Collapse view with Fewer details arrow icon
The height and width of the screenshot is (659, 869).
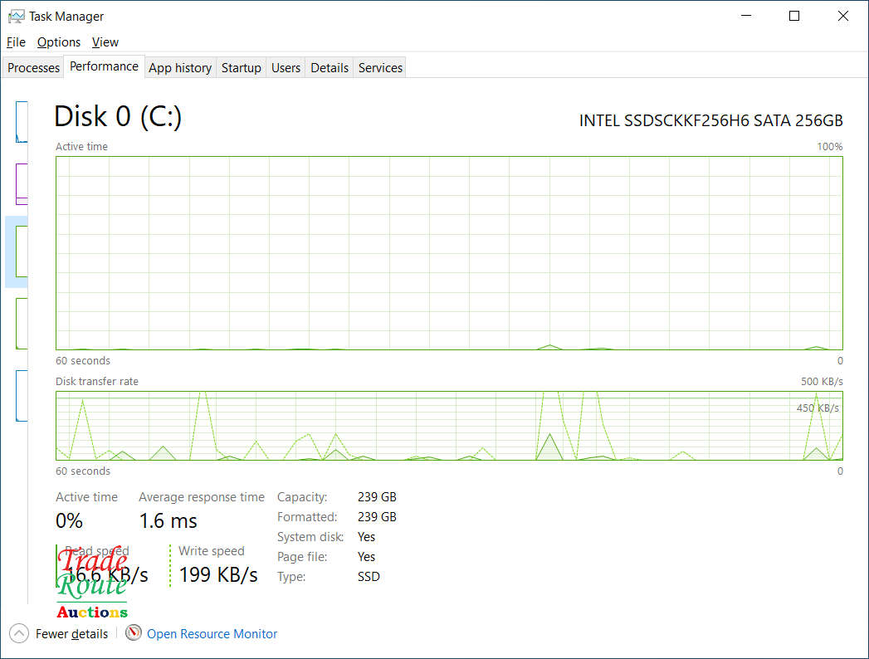coord(19,633)
